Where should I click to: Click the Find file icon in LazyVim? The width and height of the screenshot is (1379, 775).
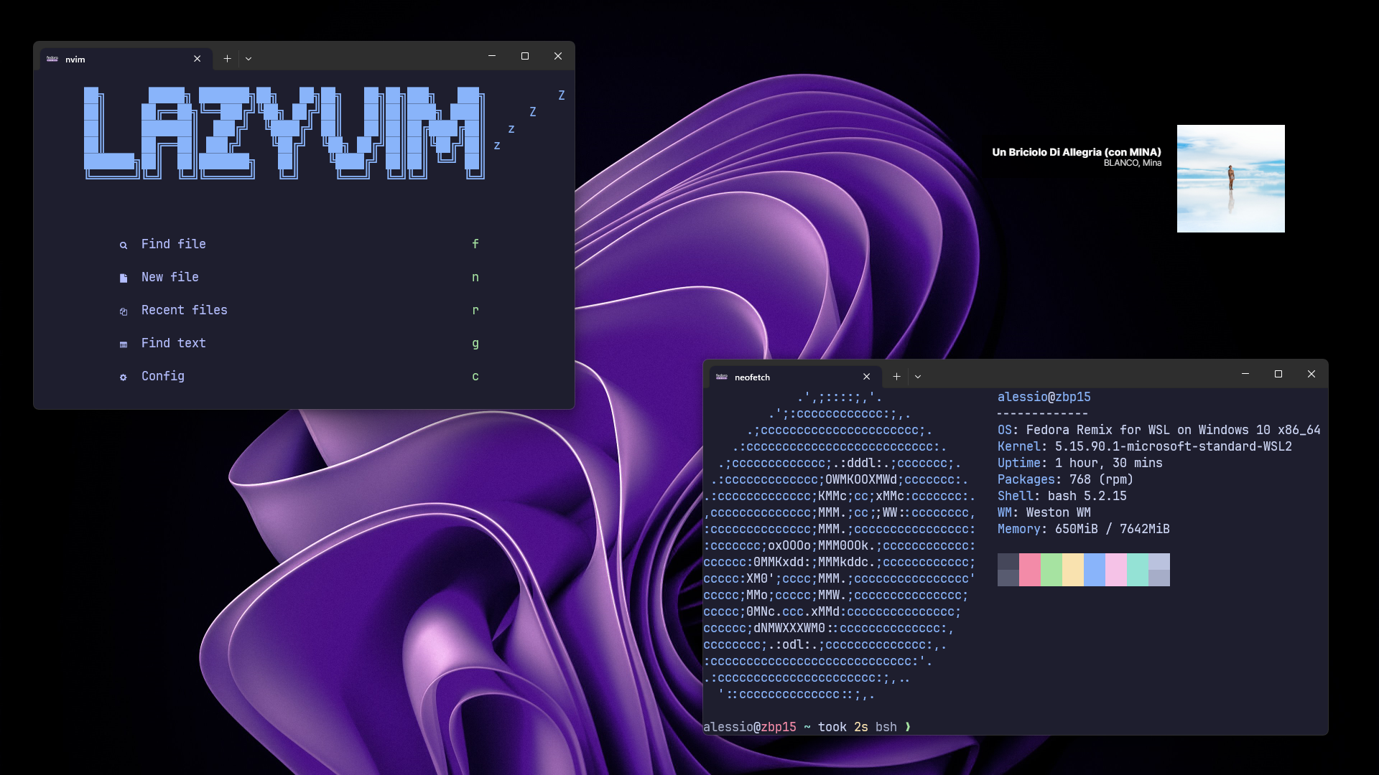[123, 244]
